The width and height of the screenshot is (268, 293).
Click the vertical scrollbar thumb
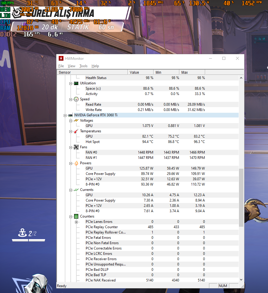pyautogui.click(x=241, y=197)
